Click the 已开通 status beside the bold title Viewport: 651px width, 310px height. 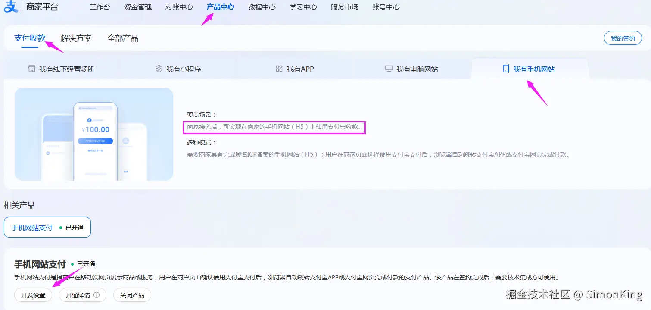83,264
